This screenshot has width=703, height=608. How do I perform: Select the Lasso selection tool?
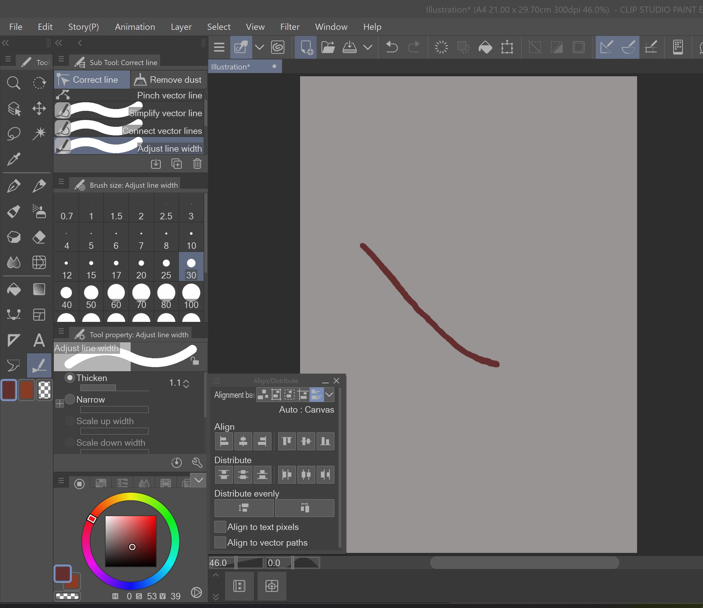pos(14,133)
